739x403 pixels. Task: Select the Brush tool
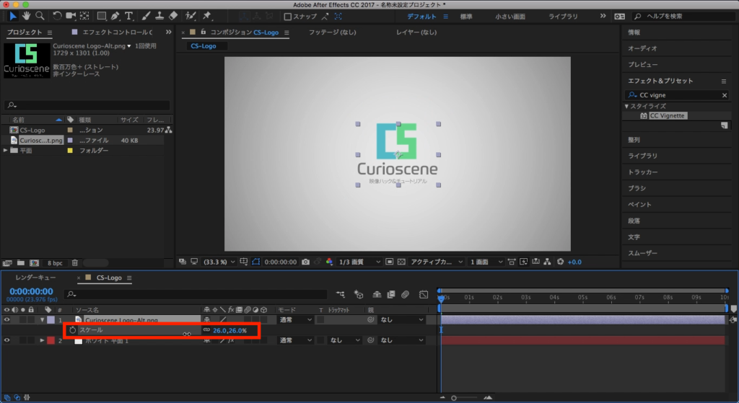[x=145, y=15]
